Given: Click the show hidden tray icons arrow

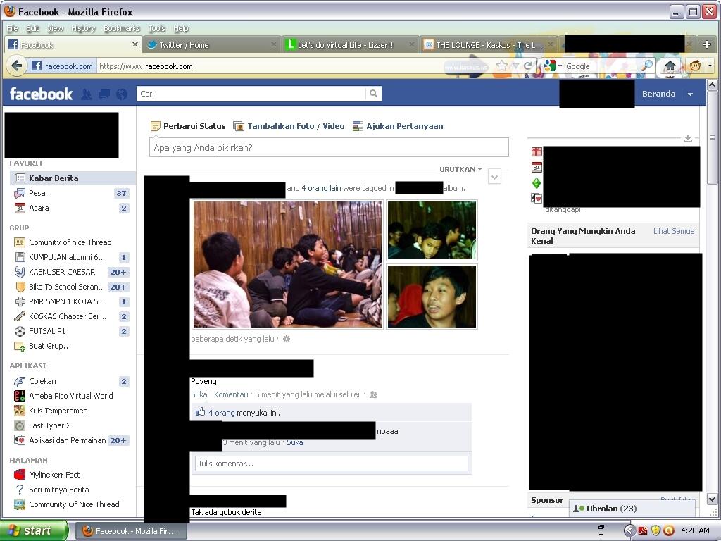Looking at the screenshot, I should pyautogui.click(x=629, y=530).
